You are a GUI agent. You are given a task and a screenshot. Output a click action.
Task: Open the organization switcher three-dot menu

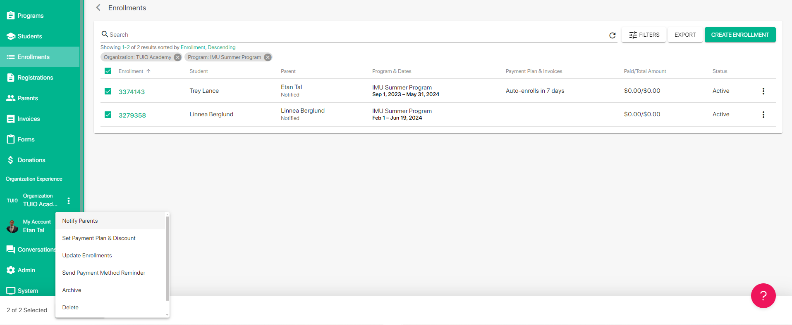69,201
